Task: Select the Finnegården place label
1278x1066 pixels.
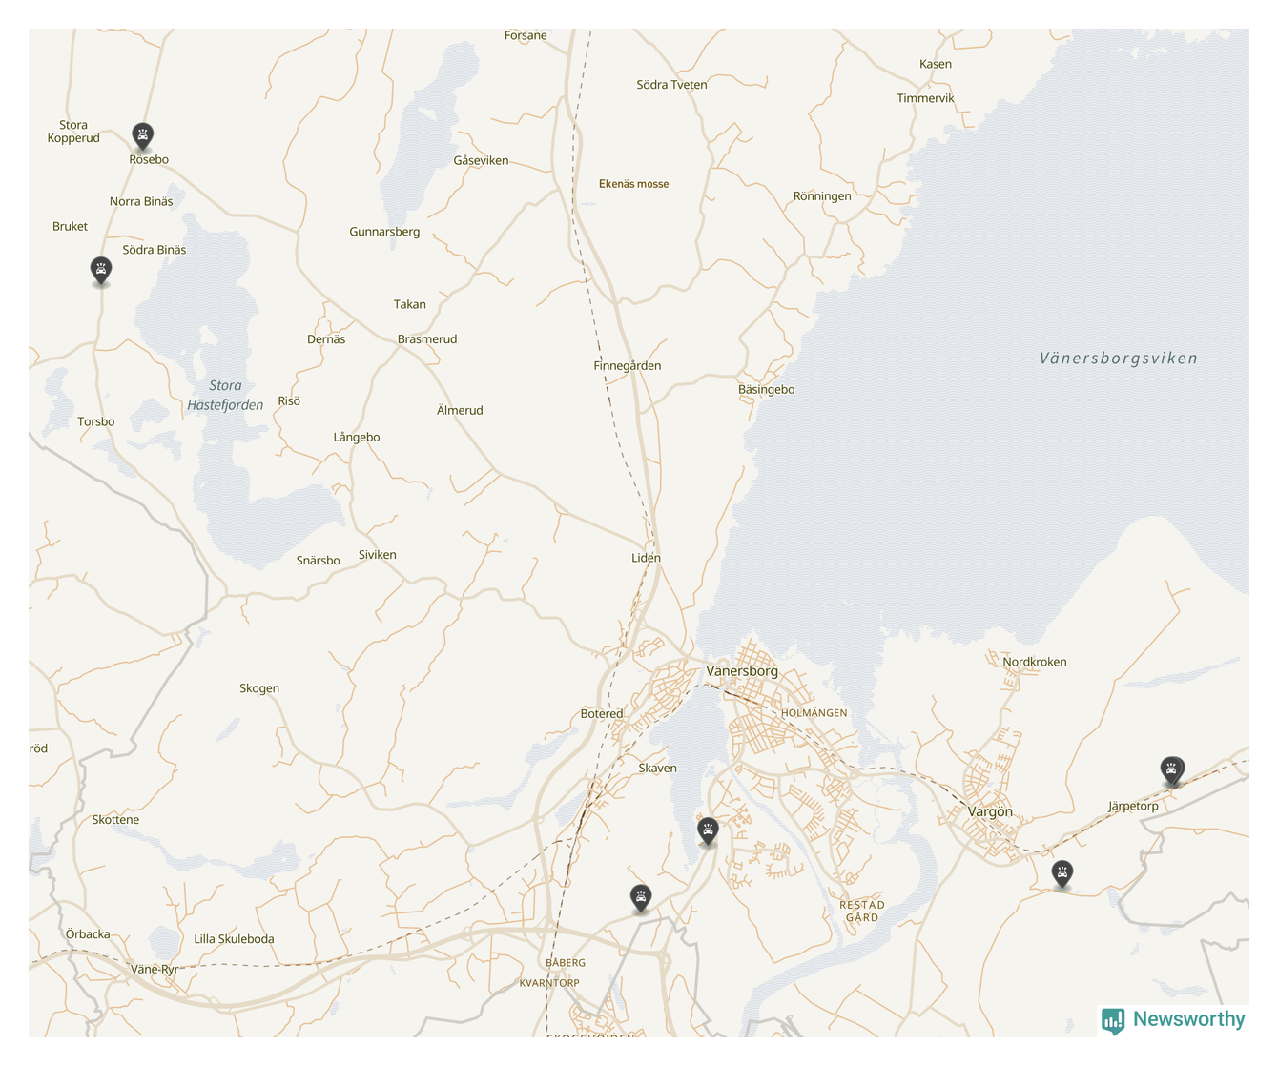Action: [627, 366]
